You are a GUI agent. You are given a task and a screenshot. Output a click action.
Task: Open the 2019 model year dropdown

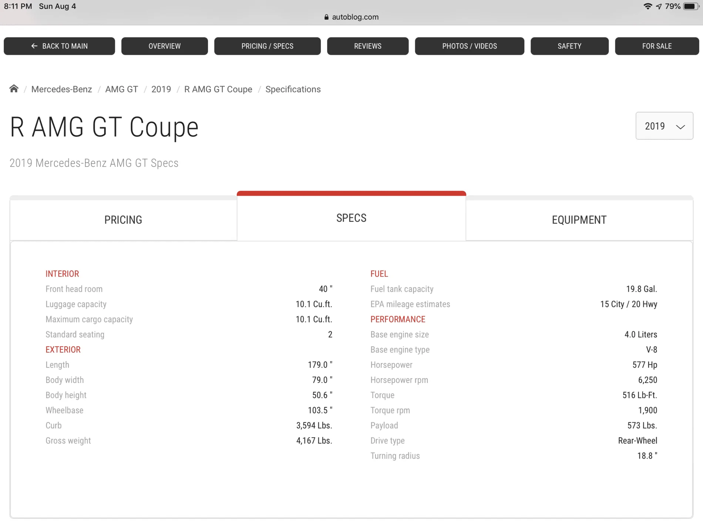click(664, 126)
